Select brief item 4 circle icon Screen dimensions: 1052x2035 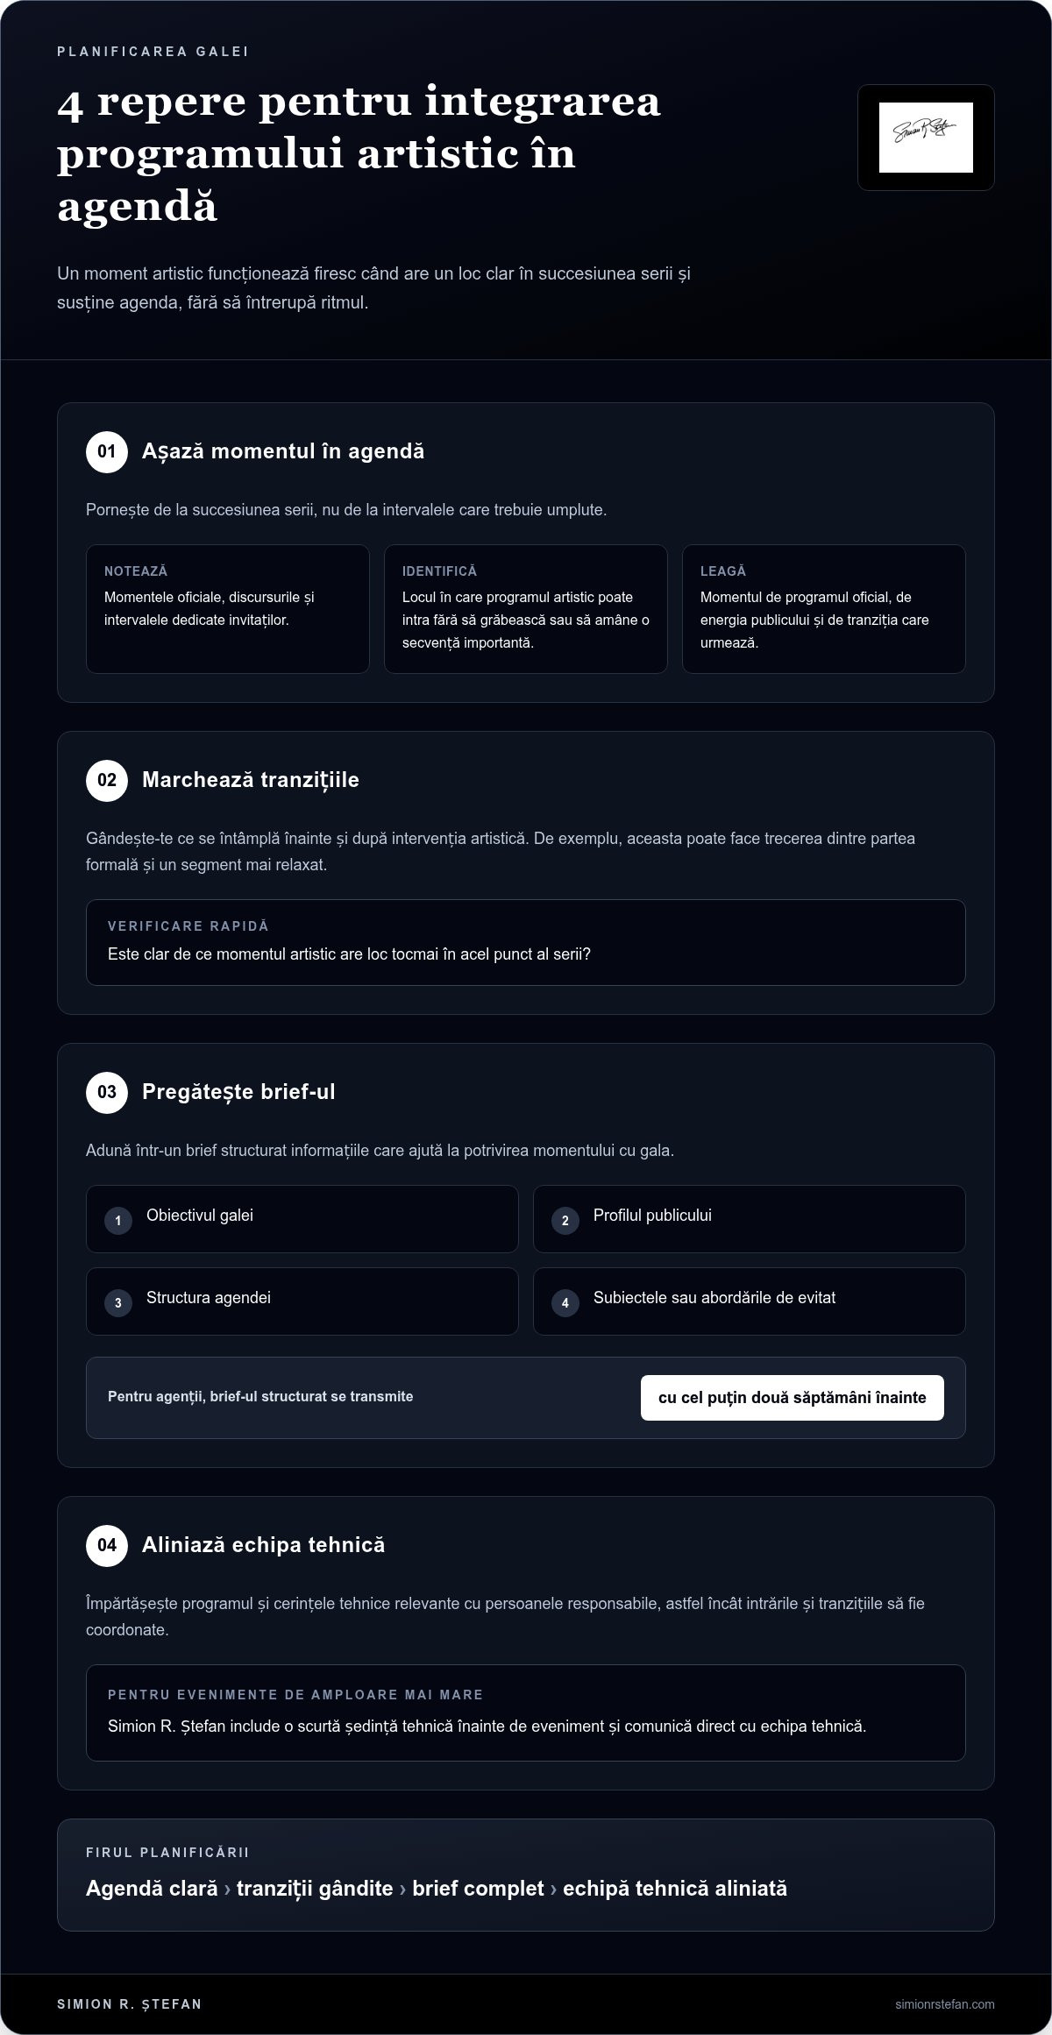pyautogui.click(x=565, y=1303)
